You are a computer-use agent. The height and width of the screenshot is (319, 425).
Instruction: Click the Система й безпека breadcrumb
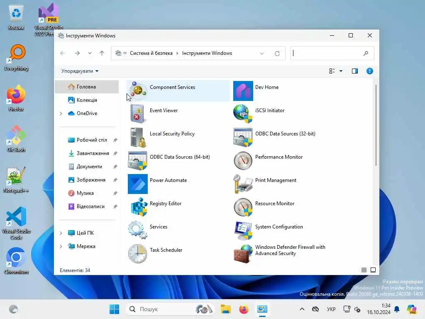151,53
